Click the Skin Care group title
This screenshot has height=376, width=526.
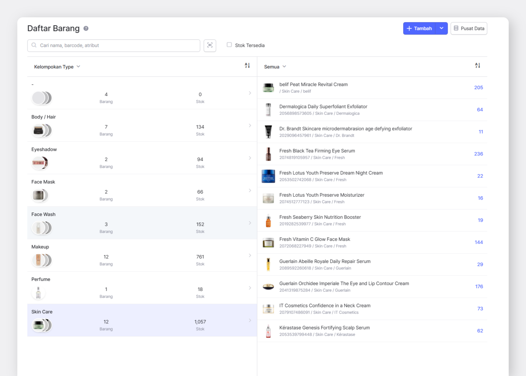[x=42, y=312]
